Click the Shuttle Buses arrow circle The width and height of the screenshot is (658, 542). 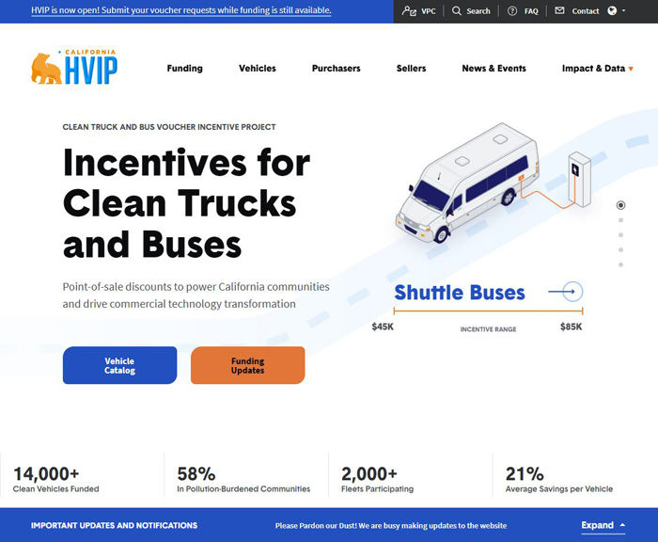(x=572, y=292)
